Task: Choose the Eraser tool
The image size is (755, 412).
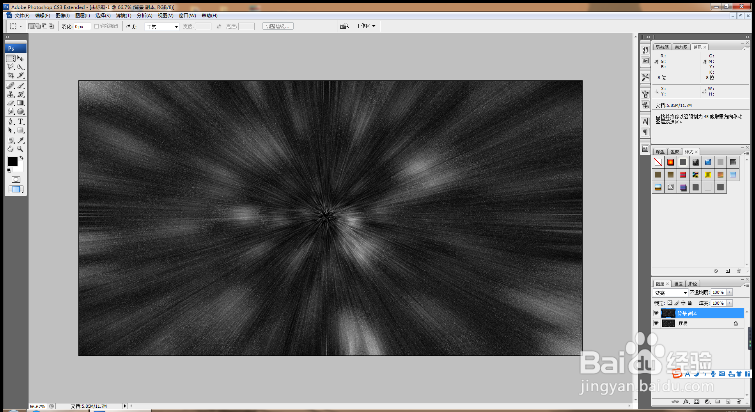Action: click(11, 103)
